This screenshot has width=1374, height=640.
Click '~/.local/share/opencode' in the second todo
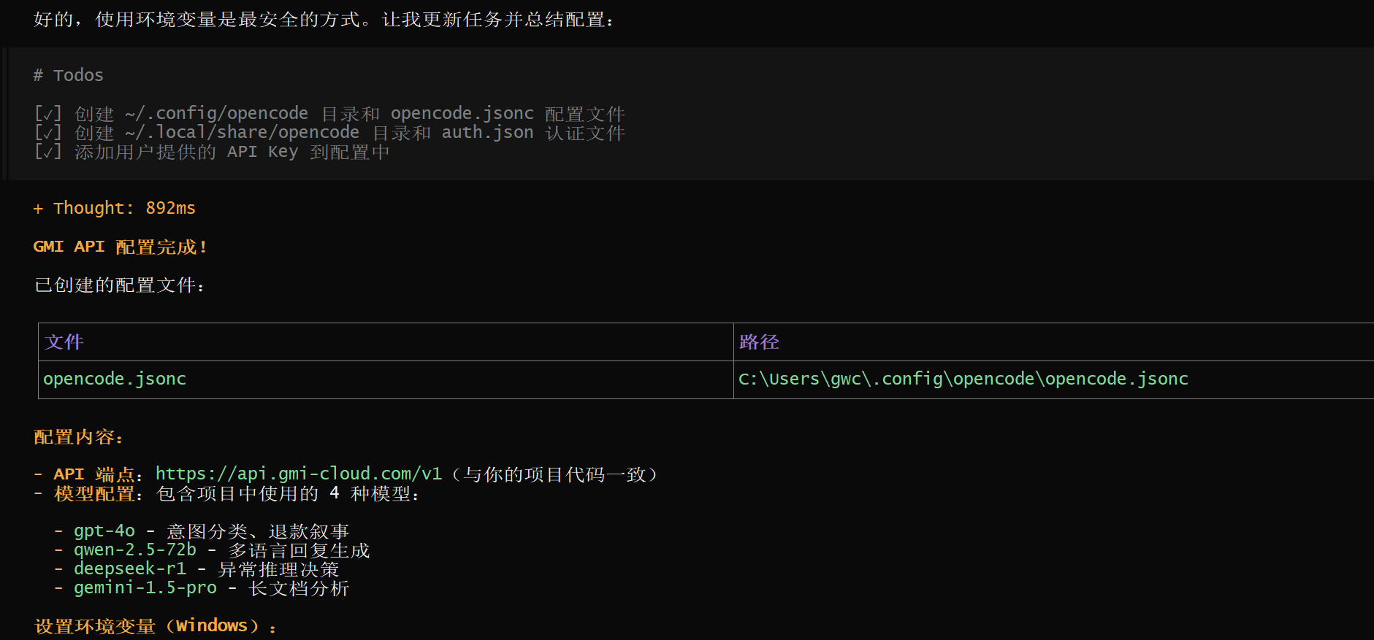[x=243, y=133]
